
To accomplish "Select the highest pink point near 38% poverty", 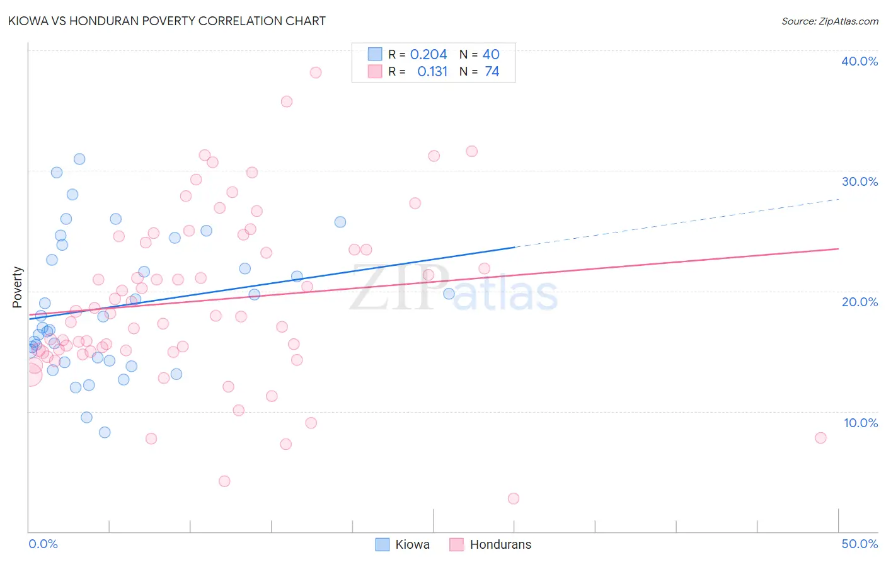I will pyautogui.click(x=316, y=72).
